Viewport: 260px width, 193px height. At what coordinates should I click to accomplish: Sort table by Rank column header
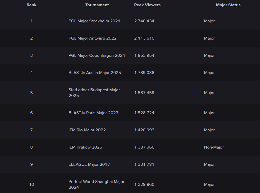(x=32, y=5)
